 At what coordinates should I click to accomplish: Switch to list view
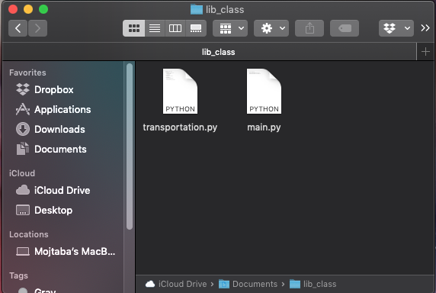pos(155,28)
